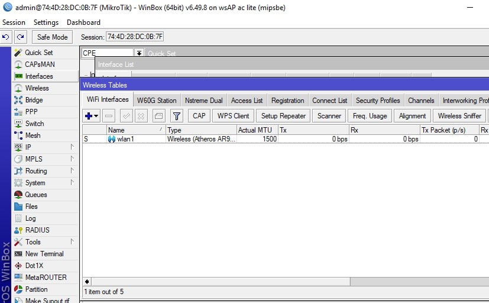This screenshot has width=489, height=303.
Task: Click the Wireless Sniffer button
Action: 459,116
